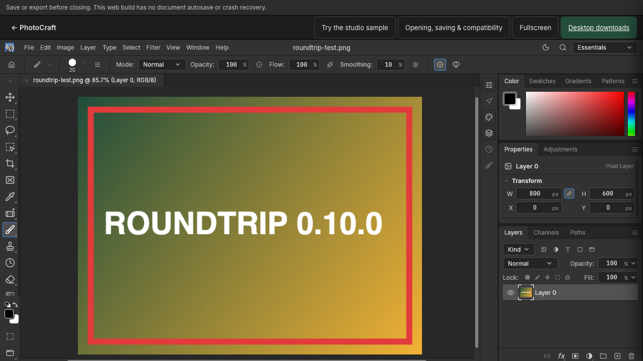
Task: Click the Home icon in options bar
Action: pos(12,65)
